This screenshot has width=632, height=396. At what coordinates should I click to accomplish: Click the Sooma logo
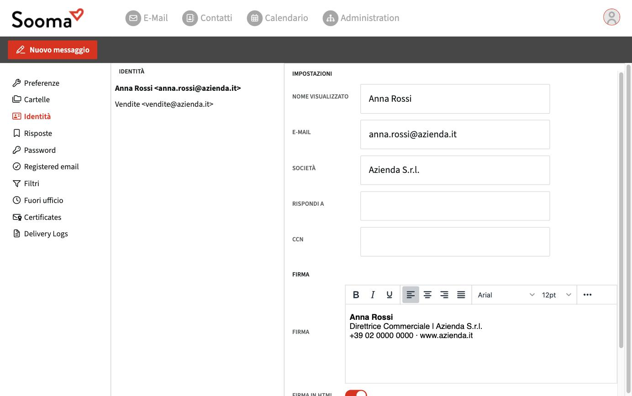[47, 18]
